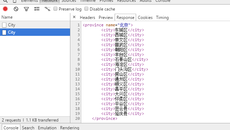The image size is (230, 130).
Task: Switch to the Audits panel
Action: pyautogui.click(x=146, y=1)
